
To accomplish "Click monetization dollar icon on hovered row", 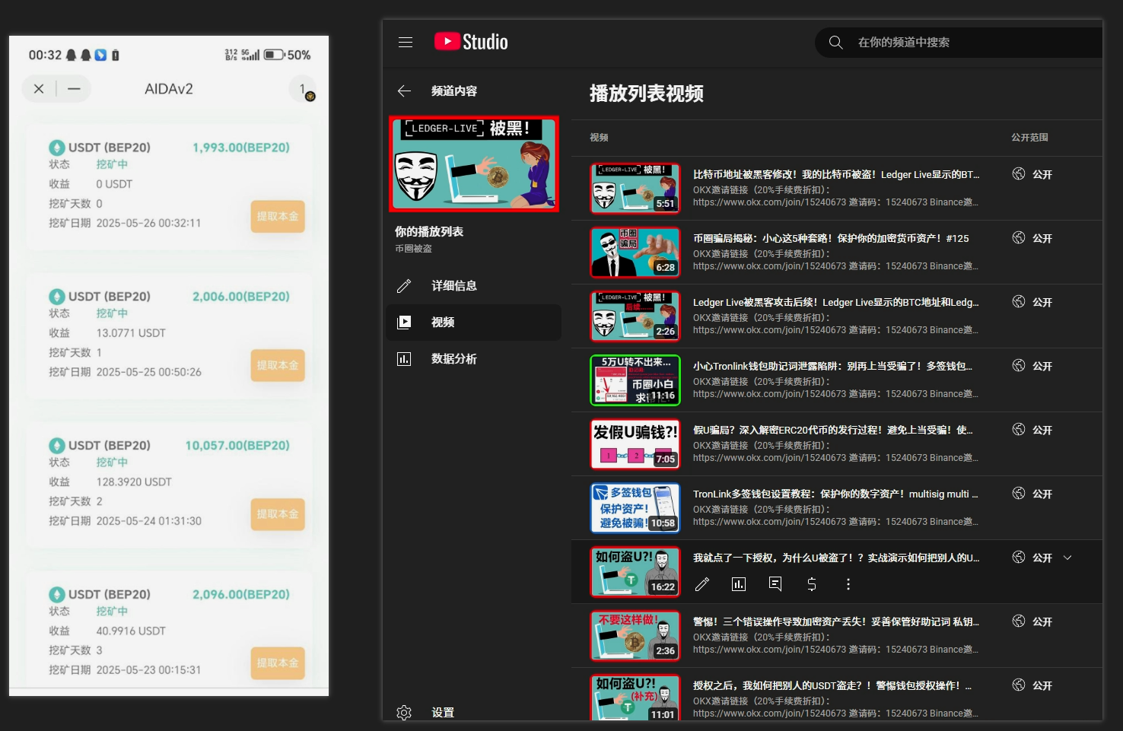I will (812, 584).
